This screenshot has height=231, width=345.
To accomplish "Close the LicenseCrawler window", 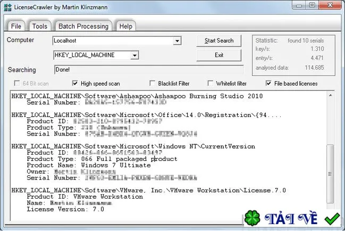I will click(x=330, y=5).
